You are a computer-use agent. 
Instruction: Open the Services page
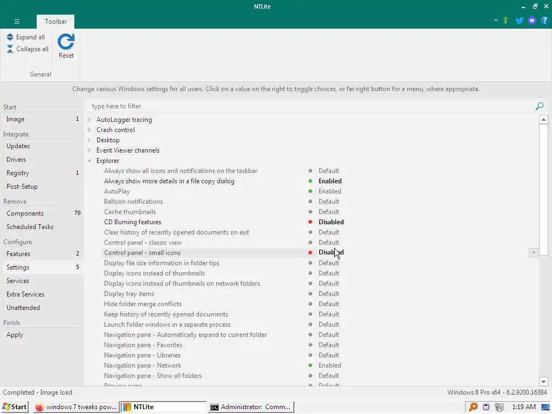(42, 280)
